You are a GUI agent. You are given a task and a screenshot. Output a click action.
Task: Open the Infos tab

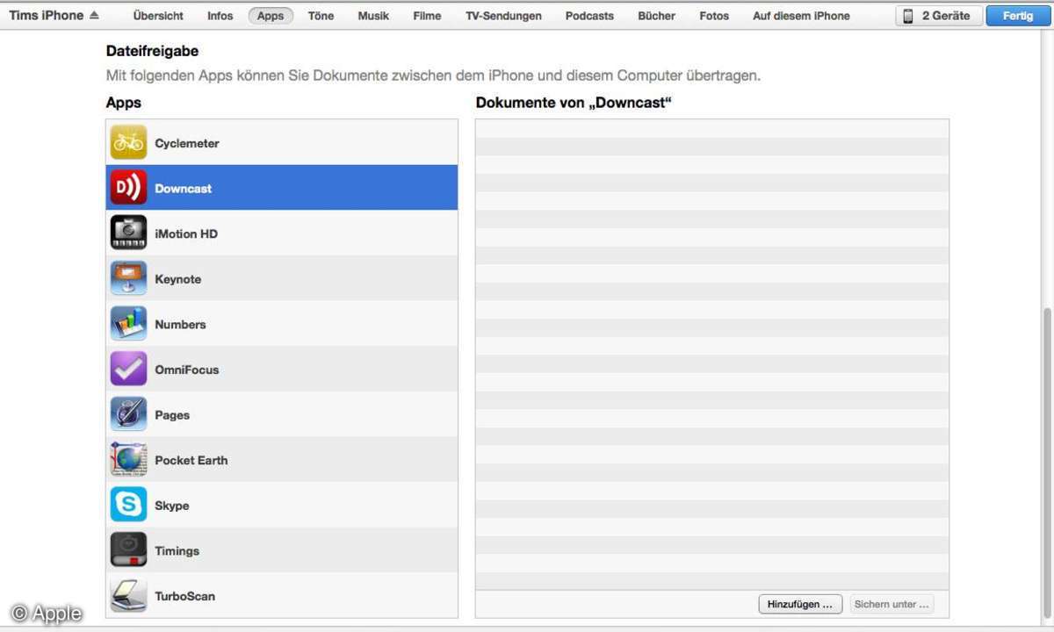pos(220,16)
